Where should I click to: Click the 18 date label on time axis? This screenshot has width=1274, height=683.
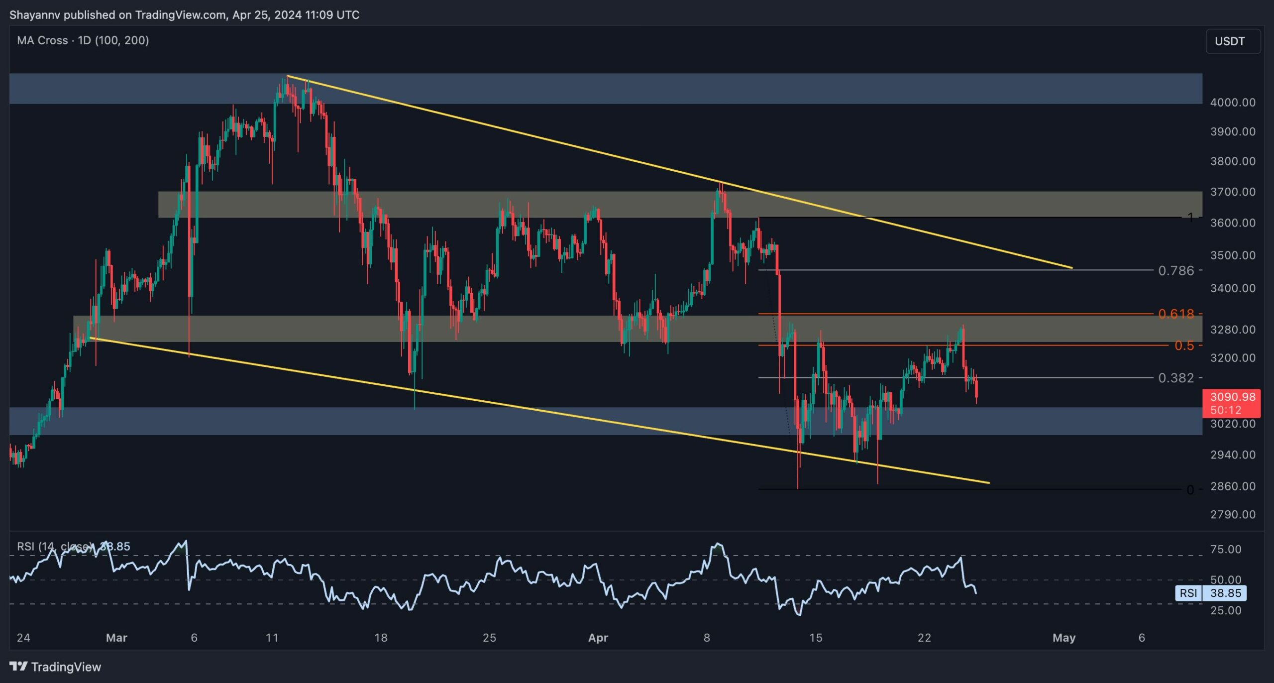(381, 638)
